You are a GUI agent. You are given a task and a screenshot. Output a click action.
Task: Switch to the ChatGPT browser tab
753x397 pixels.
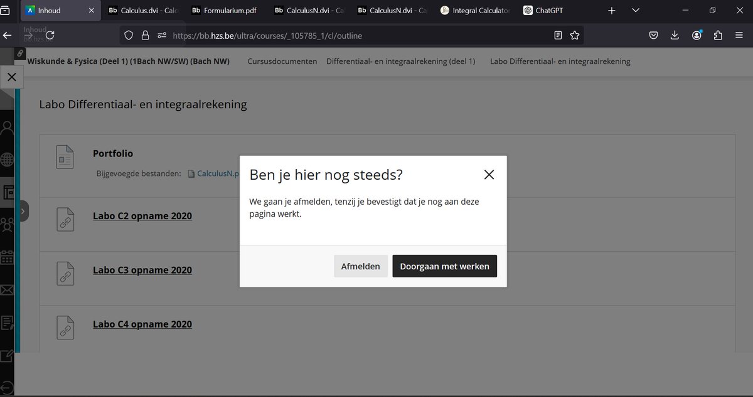coord(558,11)
